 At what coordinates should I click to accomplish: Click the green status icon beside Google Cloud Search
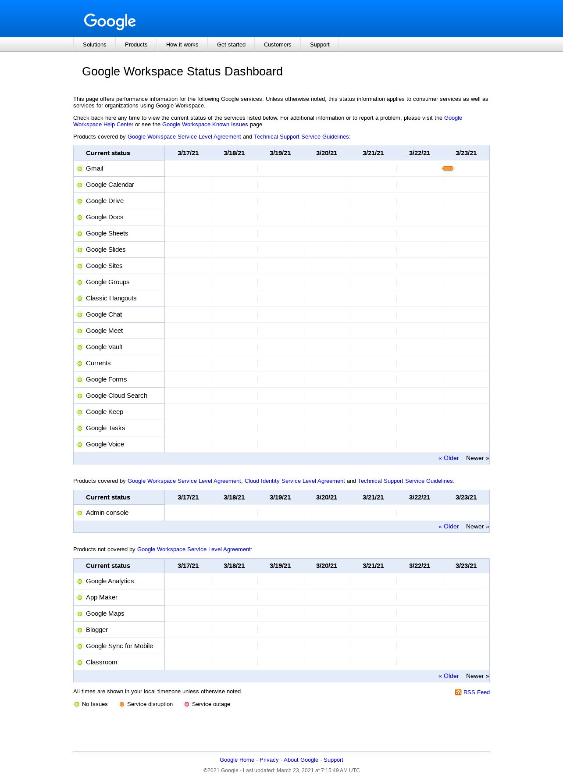click(80, 396)
